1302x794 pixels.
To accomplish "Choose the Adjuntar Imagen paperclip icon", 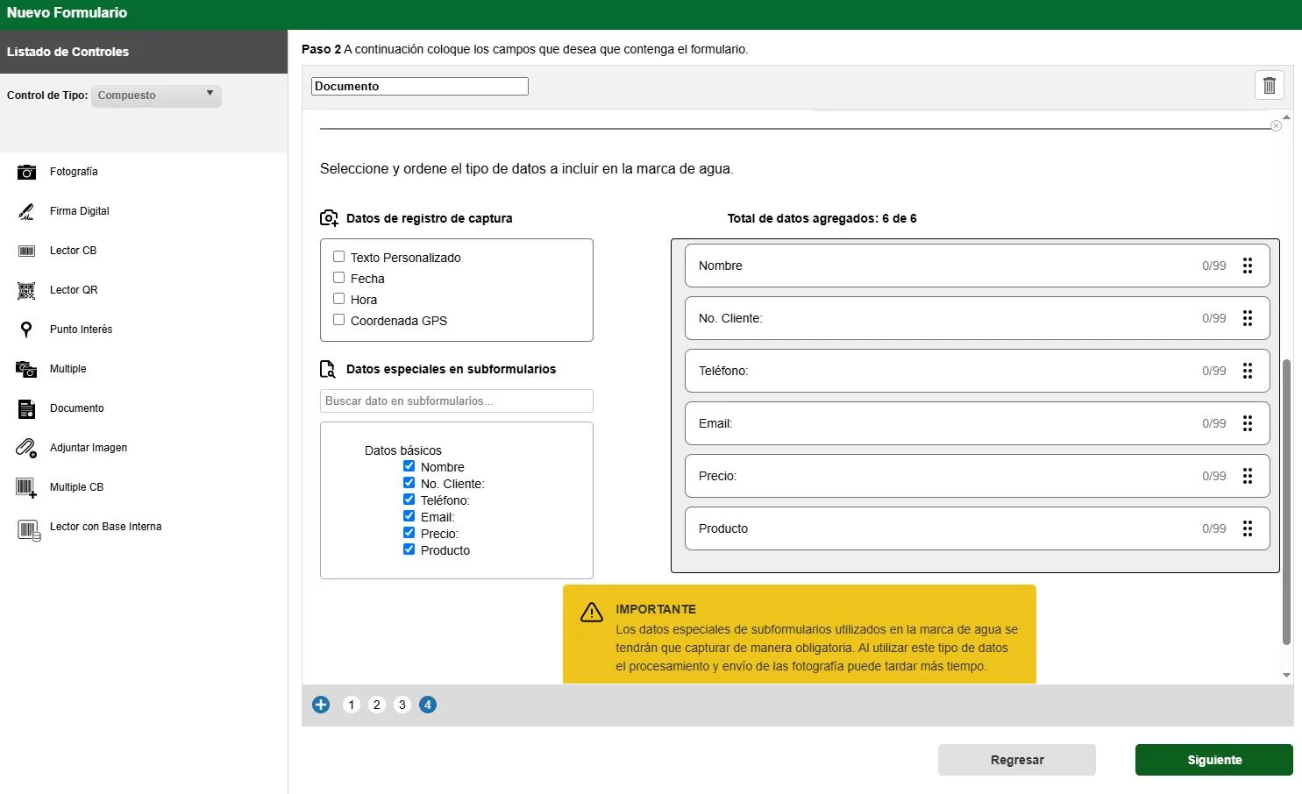I will [x=26, y=449].
